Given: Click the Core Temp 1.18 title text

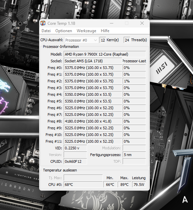Looking at the screenshot, I should pyautogui.click(x=61, y=23).
